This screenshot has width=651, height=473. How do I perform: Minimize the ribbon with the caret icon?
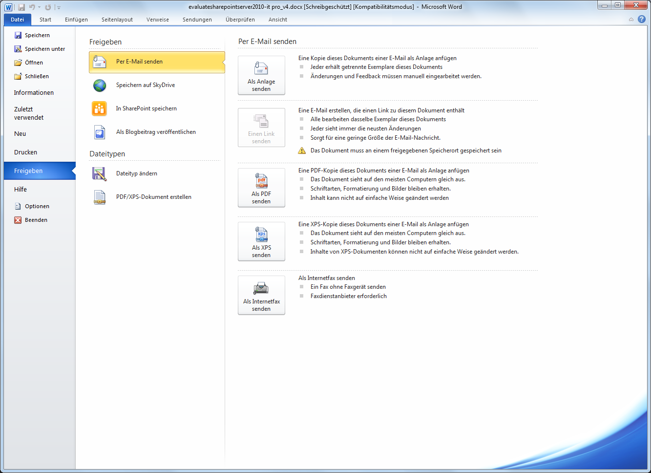coord(631,20)
